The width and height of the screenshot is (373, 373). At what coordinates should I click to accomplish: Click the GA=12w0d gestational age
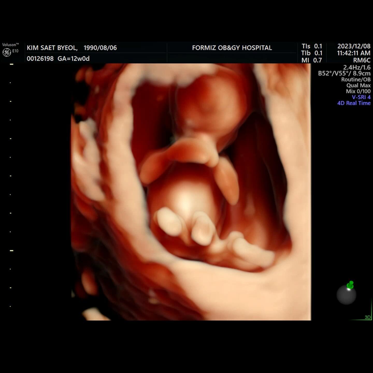[74, 59]
